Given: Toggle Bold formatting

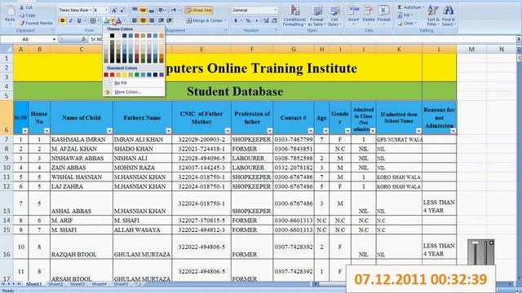Looking at the screenshot, I should point(62,20).
